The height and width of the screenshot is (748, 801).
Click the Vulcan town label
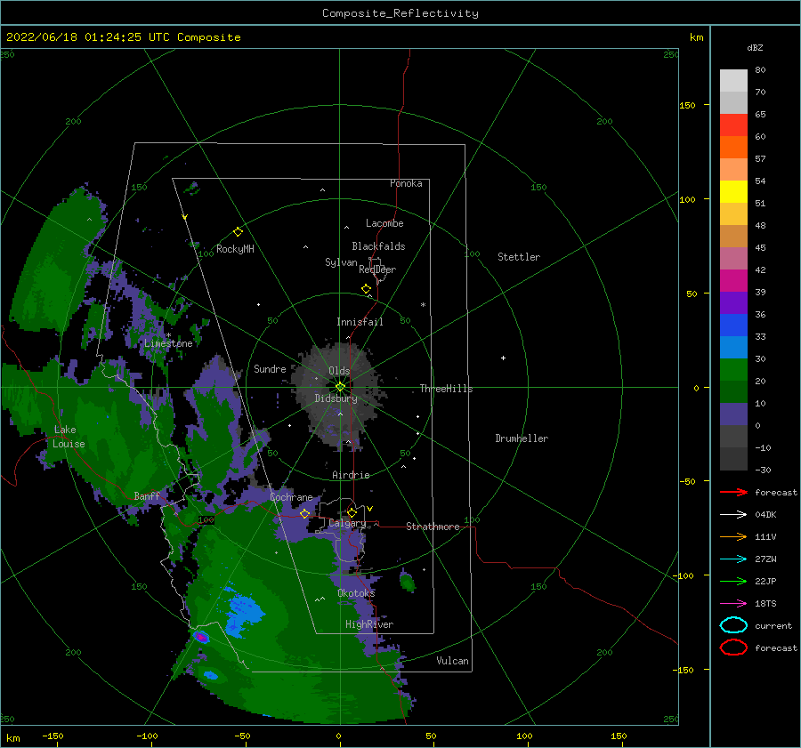[x=452, y=661]
